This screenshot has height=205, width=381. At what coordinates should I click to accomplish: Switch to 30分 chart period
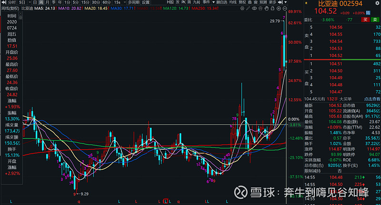pyautogui.click(x=96, y=2)
